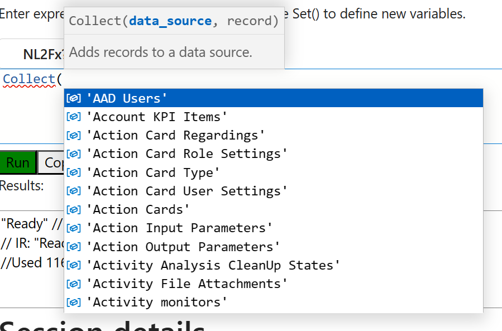Click the Copy button beside Run
This screenshot has width=502, height=331.
pos(53,162)
